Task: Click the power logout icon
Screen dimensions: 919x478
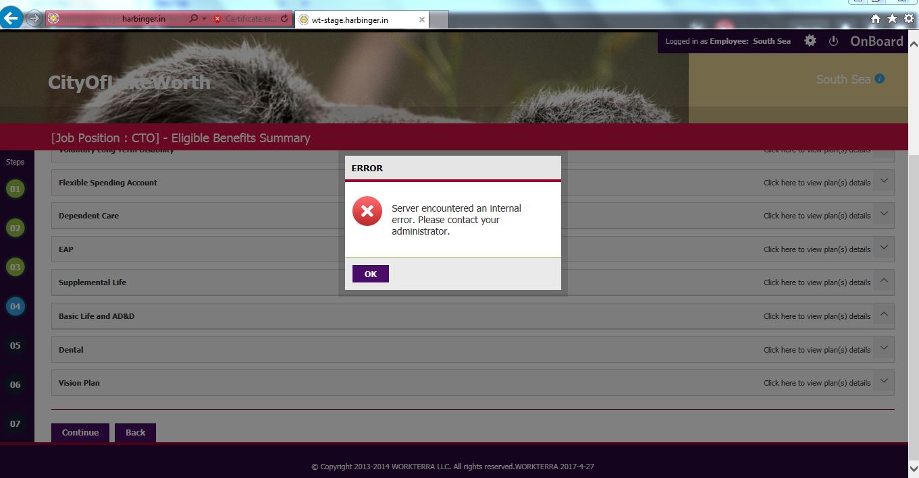Action: click(x=833, y=41)
